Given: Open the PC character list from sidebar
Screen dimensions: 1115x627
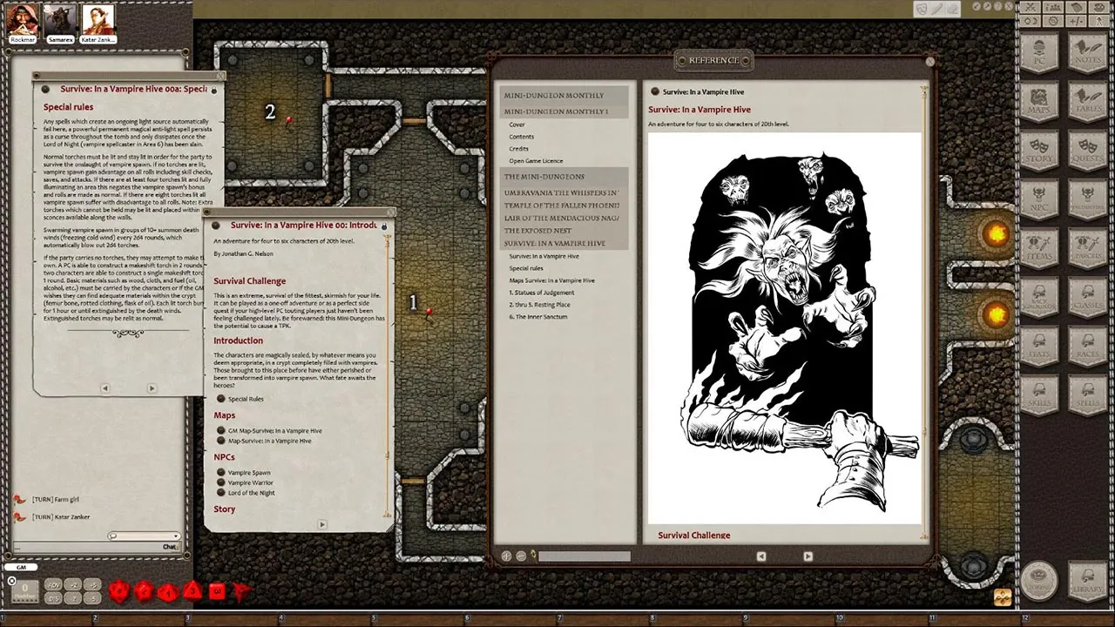Looking at the screenshot, I should pyautogui.click(x=1038, y=55).
